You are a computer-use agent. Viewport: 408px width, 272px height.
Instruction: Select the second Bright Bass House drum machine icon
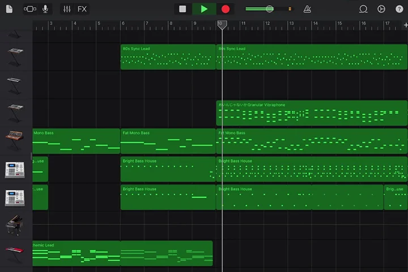15,198
